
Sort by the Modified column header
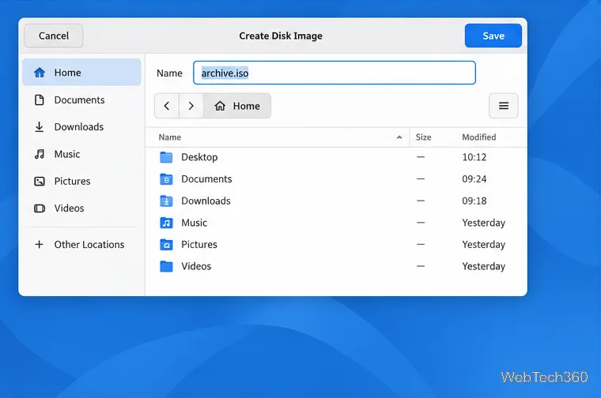pyautogui.click(x=478, y=137)
